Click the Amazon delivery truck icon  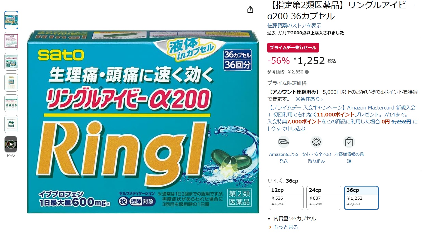pos(283,142)
